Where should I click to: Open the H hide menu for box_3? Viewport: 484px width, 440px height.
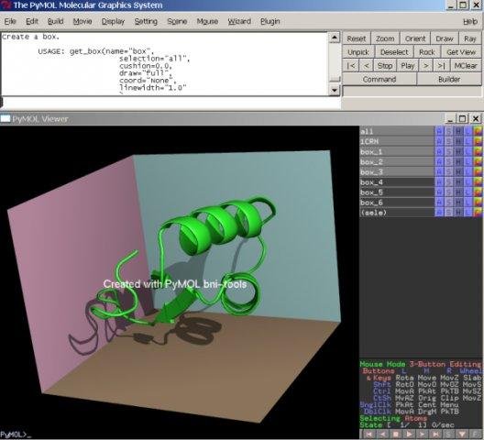click(458, 172)
